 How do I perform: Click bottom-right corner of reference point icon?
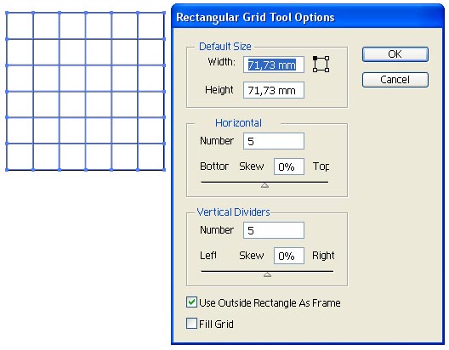click(327, 70)
